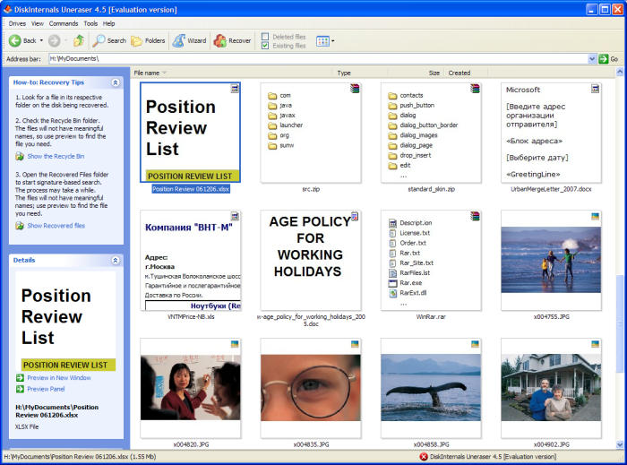Select the x004835.JPG eye photo
The image size is (627, 465).
pos(311,388)
